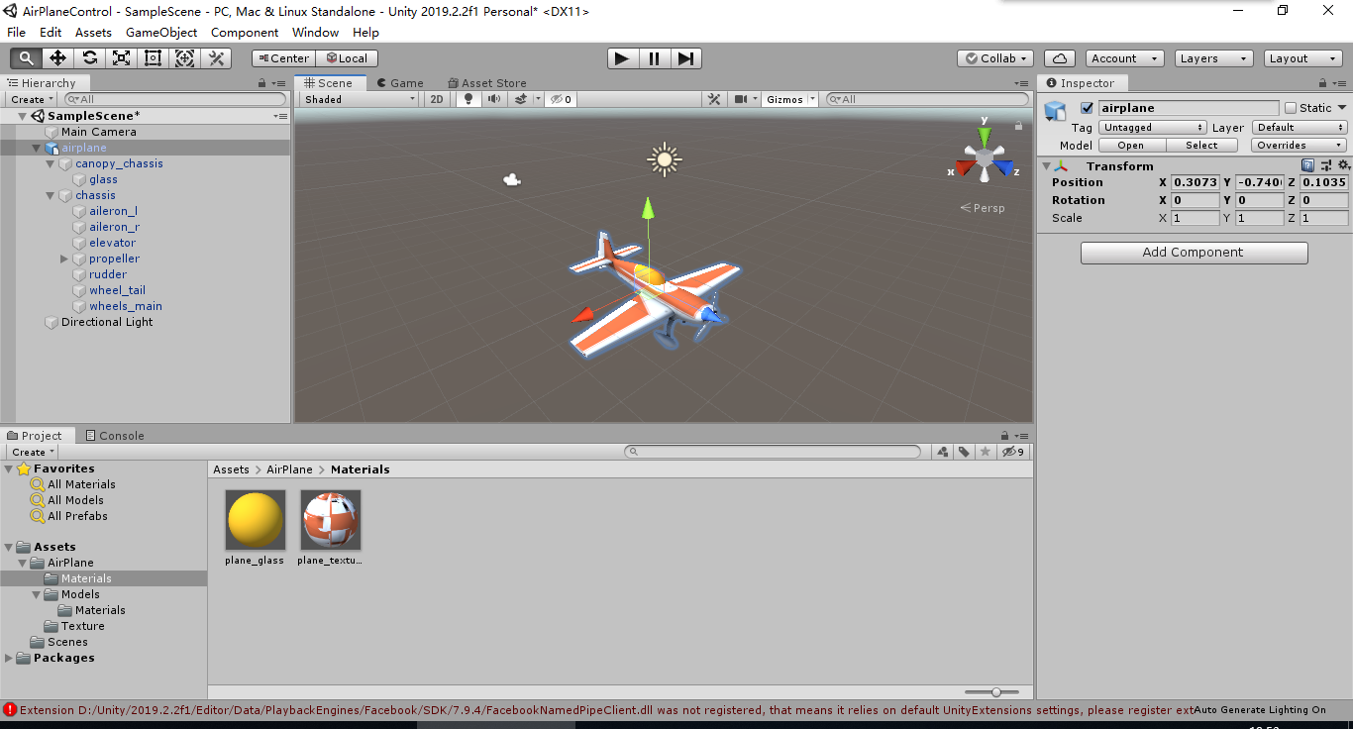Open the GameObject menu
Screen dimensions: 1353x729
coord(160,32)
